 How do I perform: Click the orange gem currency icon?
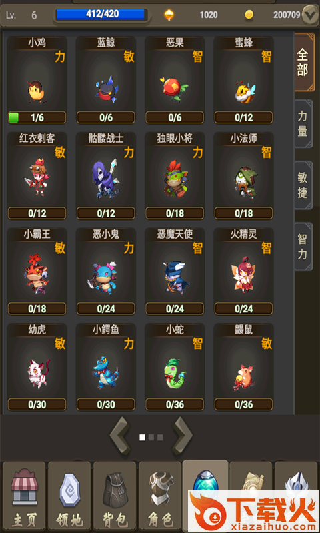click(x=169, y=15)
